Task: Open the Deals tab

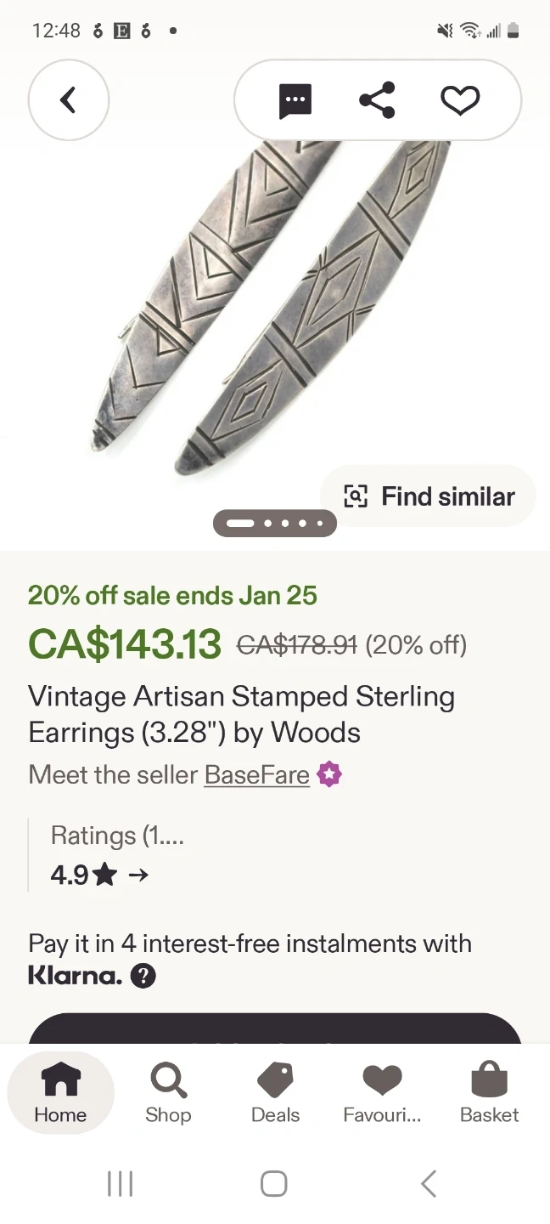Action: [275, 1093]
